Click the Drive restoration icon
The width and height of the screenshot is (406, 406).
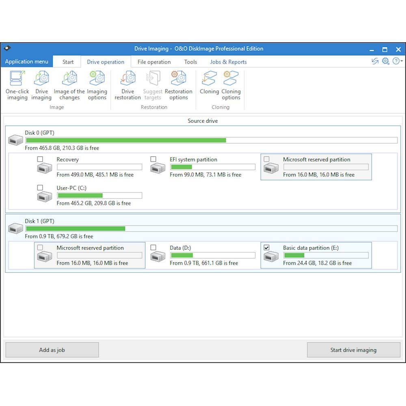[127, 79]
